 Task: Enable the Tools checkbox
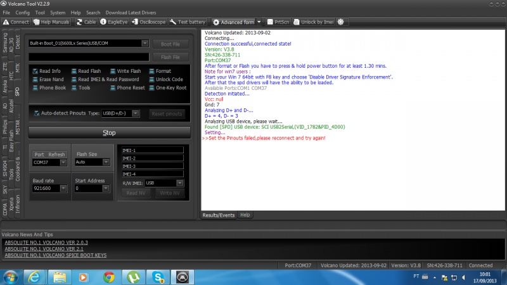pyautogui.click(x=74, y=88)
